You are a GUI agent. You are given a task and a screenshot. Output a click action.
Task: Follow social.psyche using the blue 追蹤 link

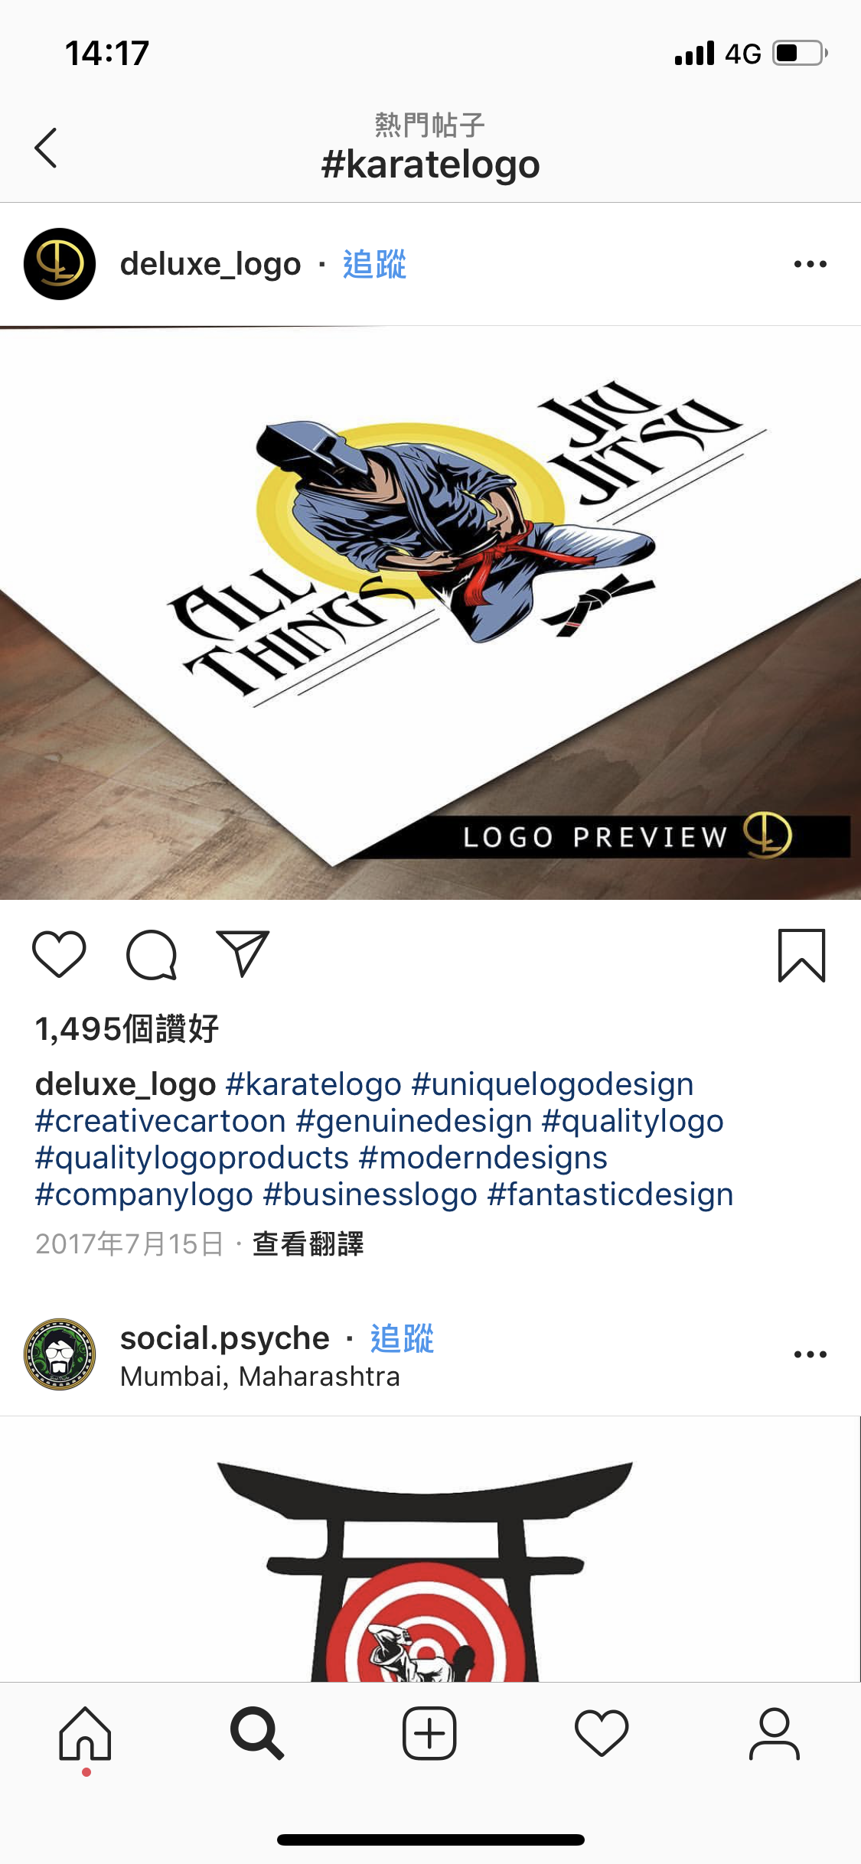pos(402,1339)
